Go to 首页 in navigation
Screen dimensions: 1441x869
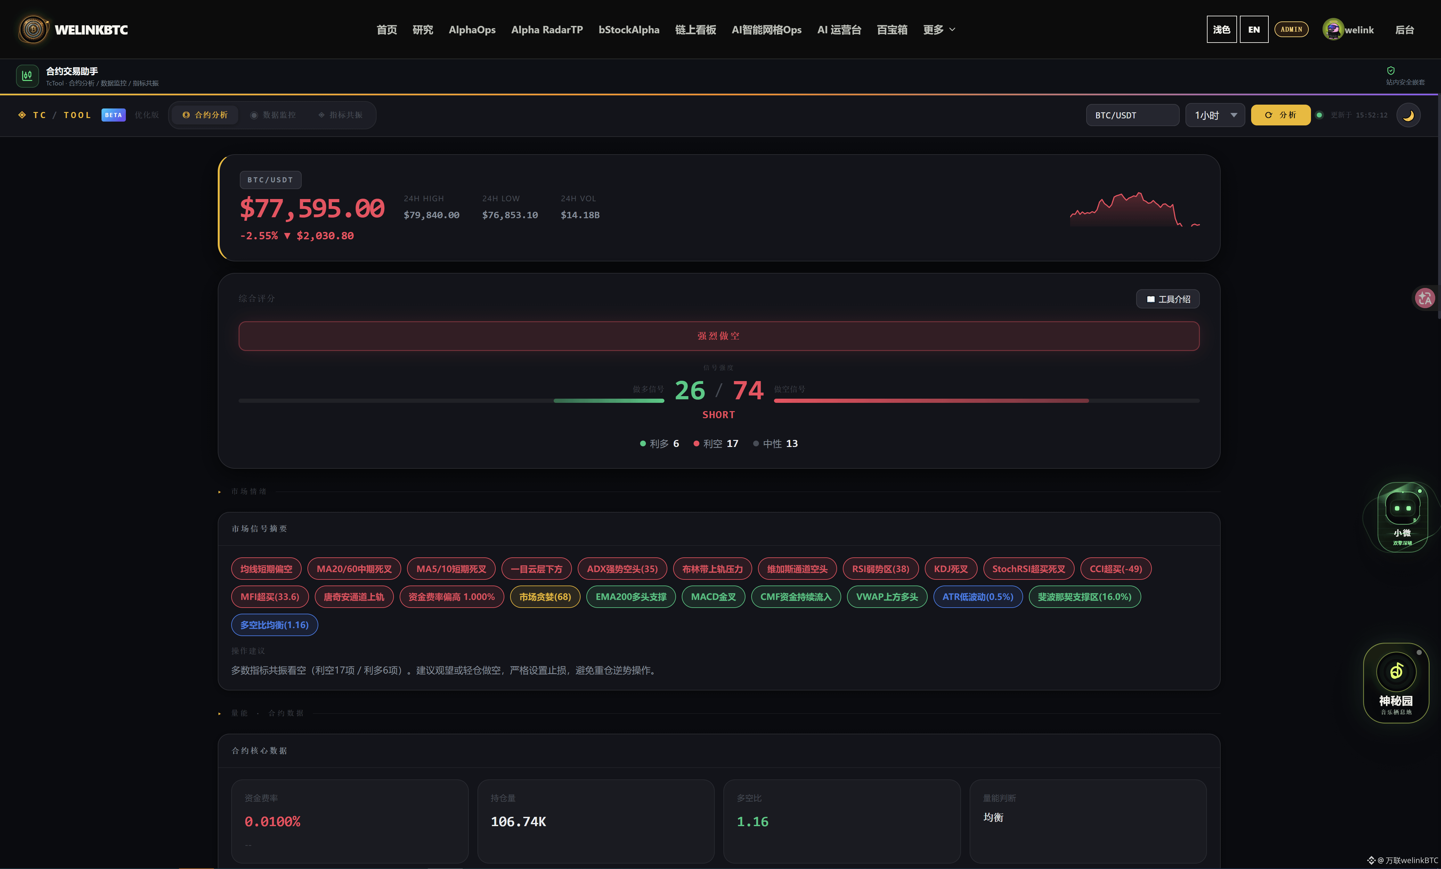coord(387,30)
